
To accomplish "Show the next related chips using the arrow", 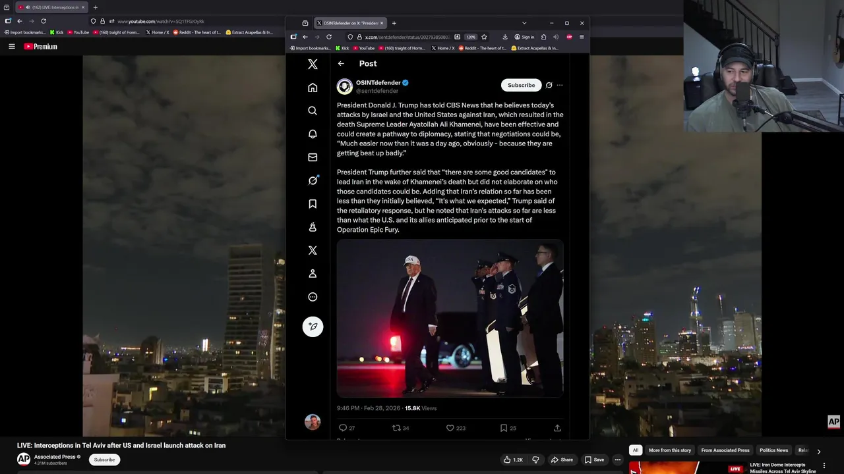I will pos(819,452).
